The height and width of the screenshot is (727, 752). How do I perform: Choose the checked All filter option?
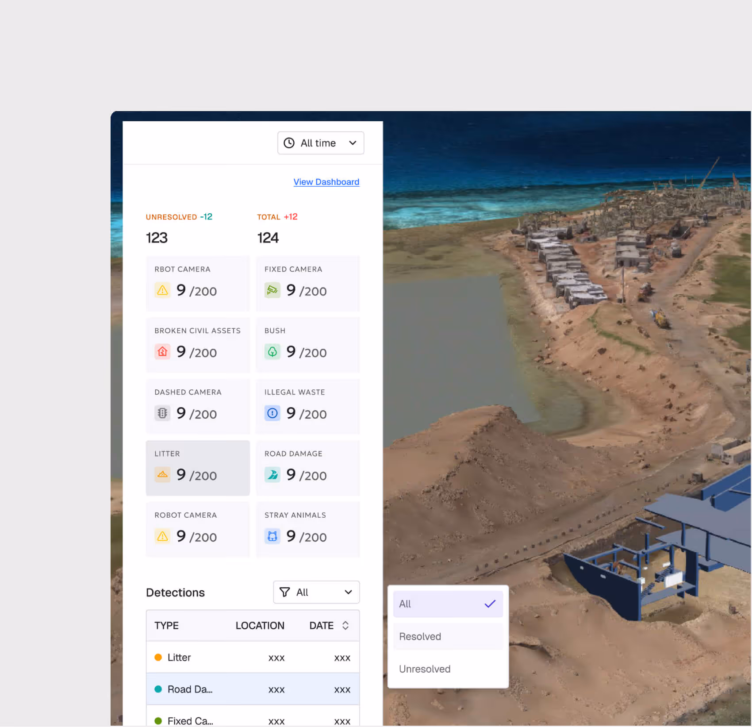pyautogui.click(x=448, y=604)
